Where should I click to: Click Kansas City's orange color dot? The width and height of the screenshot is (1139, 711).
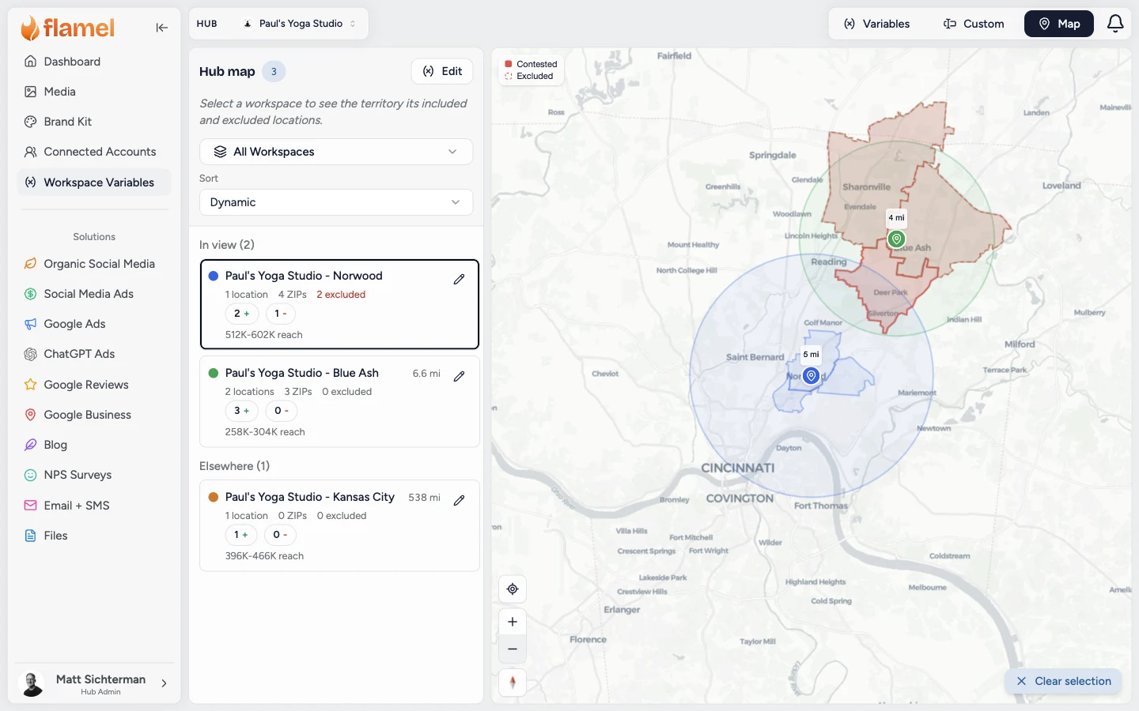(x=214, y=497)
